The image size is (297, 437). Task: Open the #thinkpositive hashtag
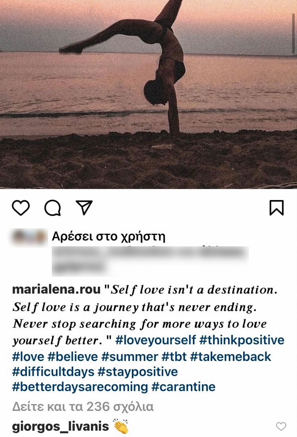(242, 340)
